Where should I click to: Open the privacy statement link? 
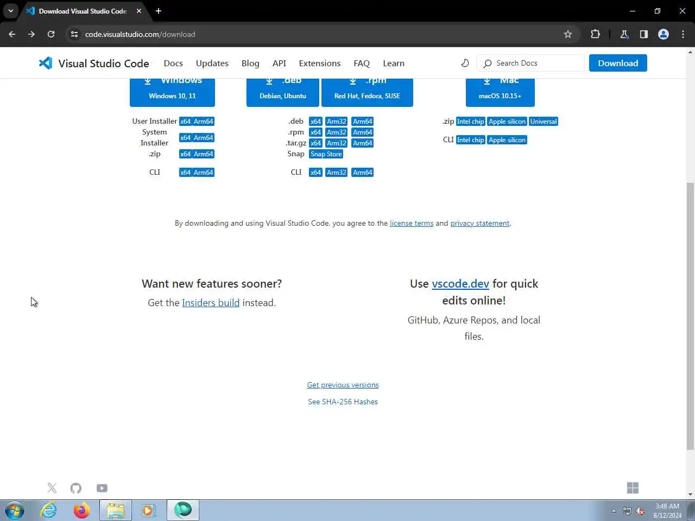point(480,223)
